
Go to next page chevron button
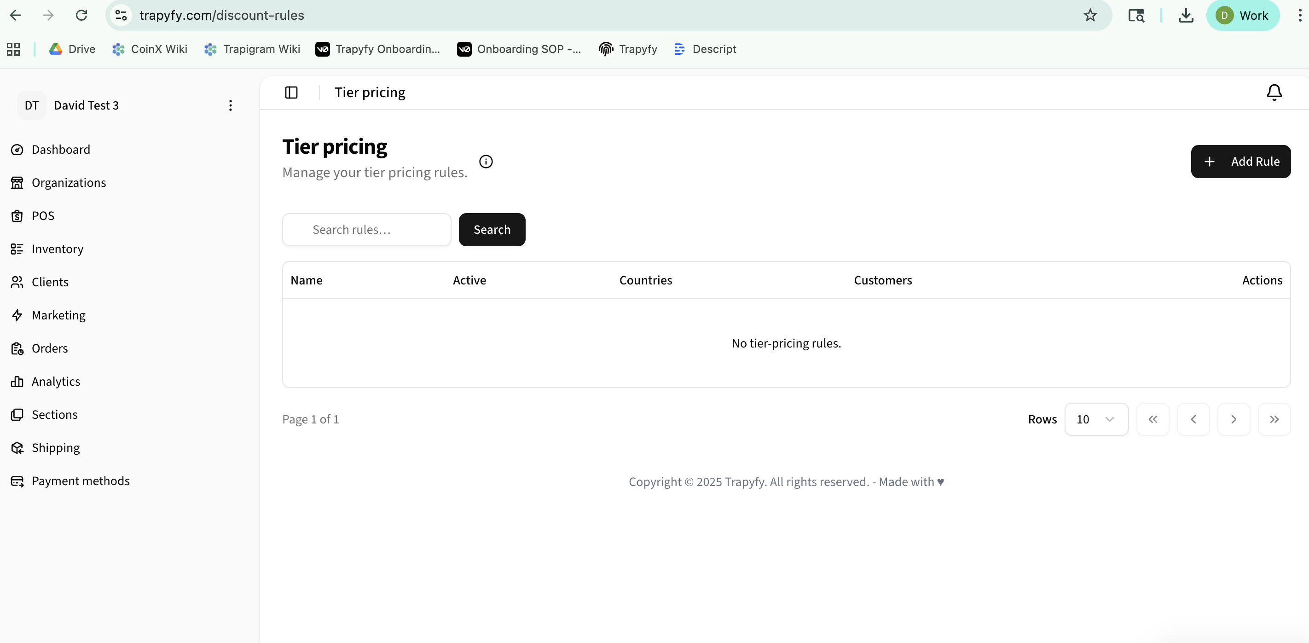tap(1233, 419)
